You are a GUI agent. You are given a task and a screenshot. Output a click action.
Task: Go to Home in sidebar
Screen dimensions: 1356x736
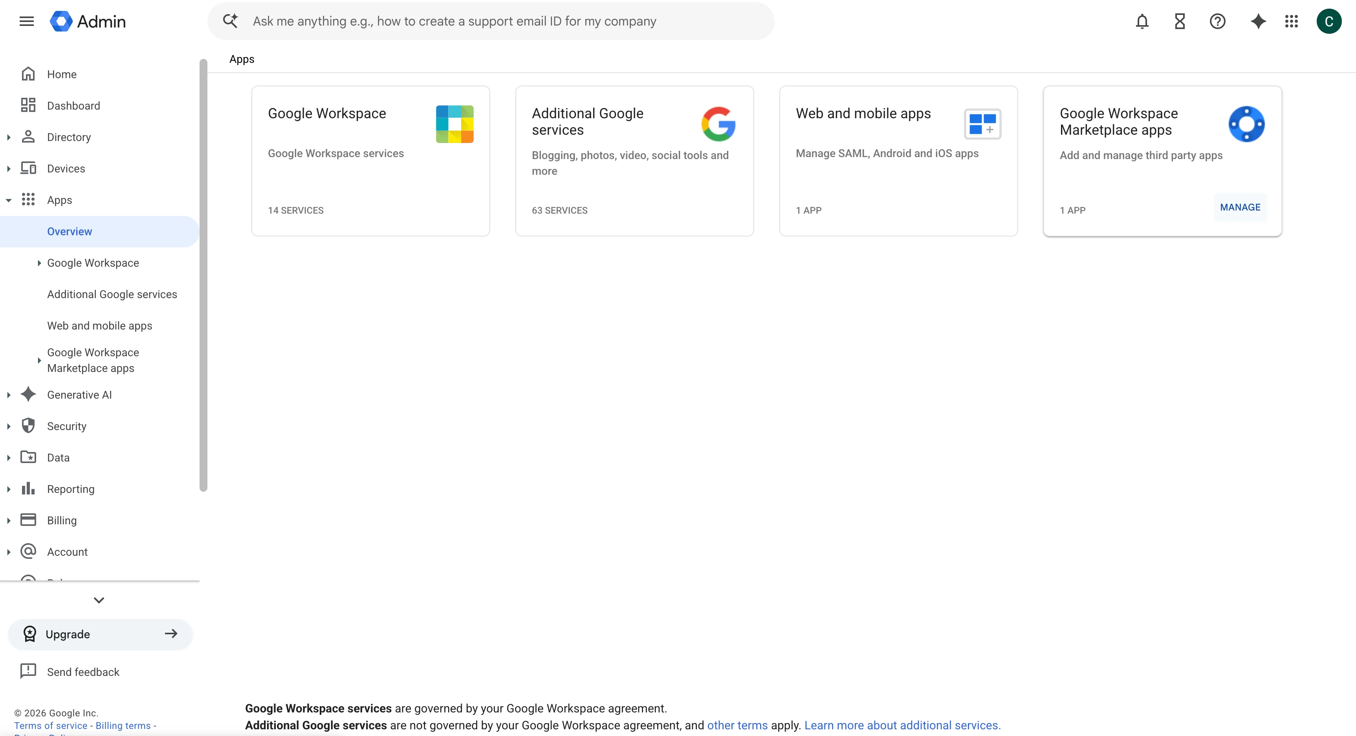(62, 74)
